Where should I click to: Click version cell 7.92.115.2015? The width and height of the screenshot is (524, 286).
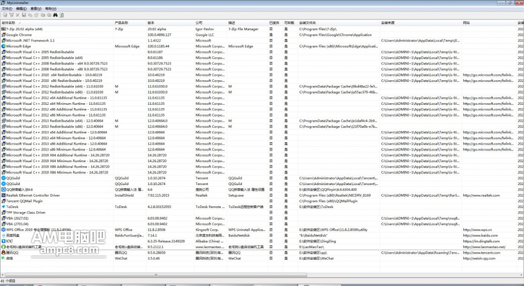coord(158,195)
